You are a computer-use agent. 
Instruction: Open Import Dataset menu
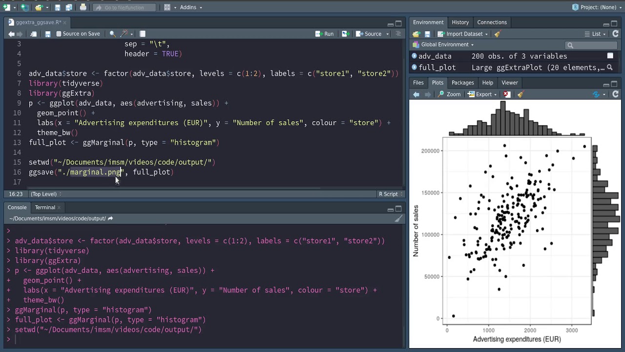pyautogui.click(x=463, y=34)
